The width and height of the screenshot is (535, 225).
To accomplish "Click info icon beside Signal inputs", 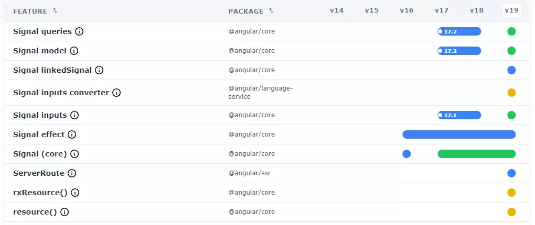I will point(74,116).
